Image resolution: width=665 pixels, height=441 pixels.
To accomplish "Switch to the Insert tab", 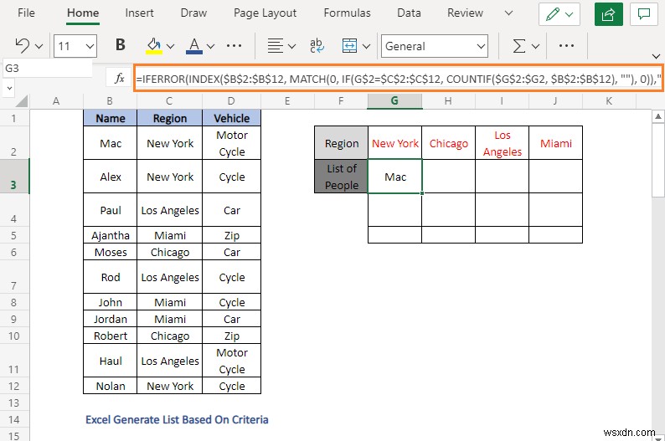I will [x=140, y=13].
